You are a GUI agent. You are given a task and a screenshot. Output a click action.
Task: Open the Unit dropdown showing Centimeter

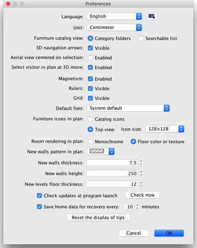click(115, 27)
